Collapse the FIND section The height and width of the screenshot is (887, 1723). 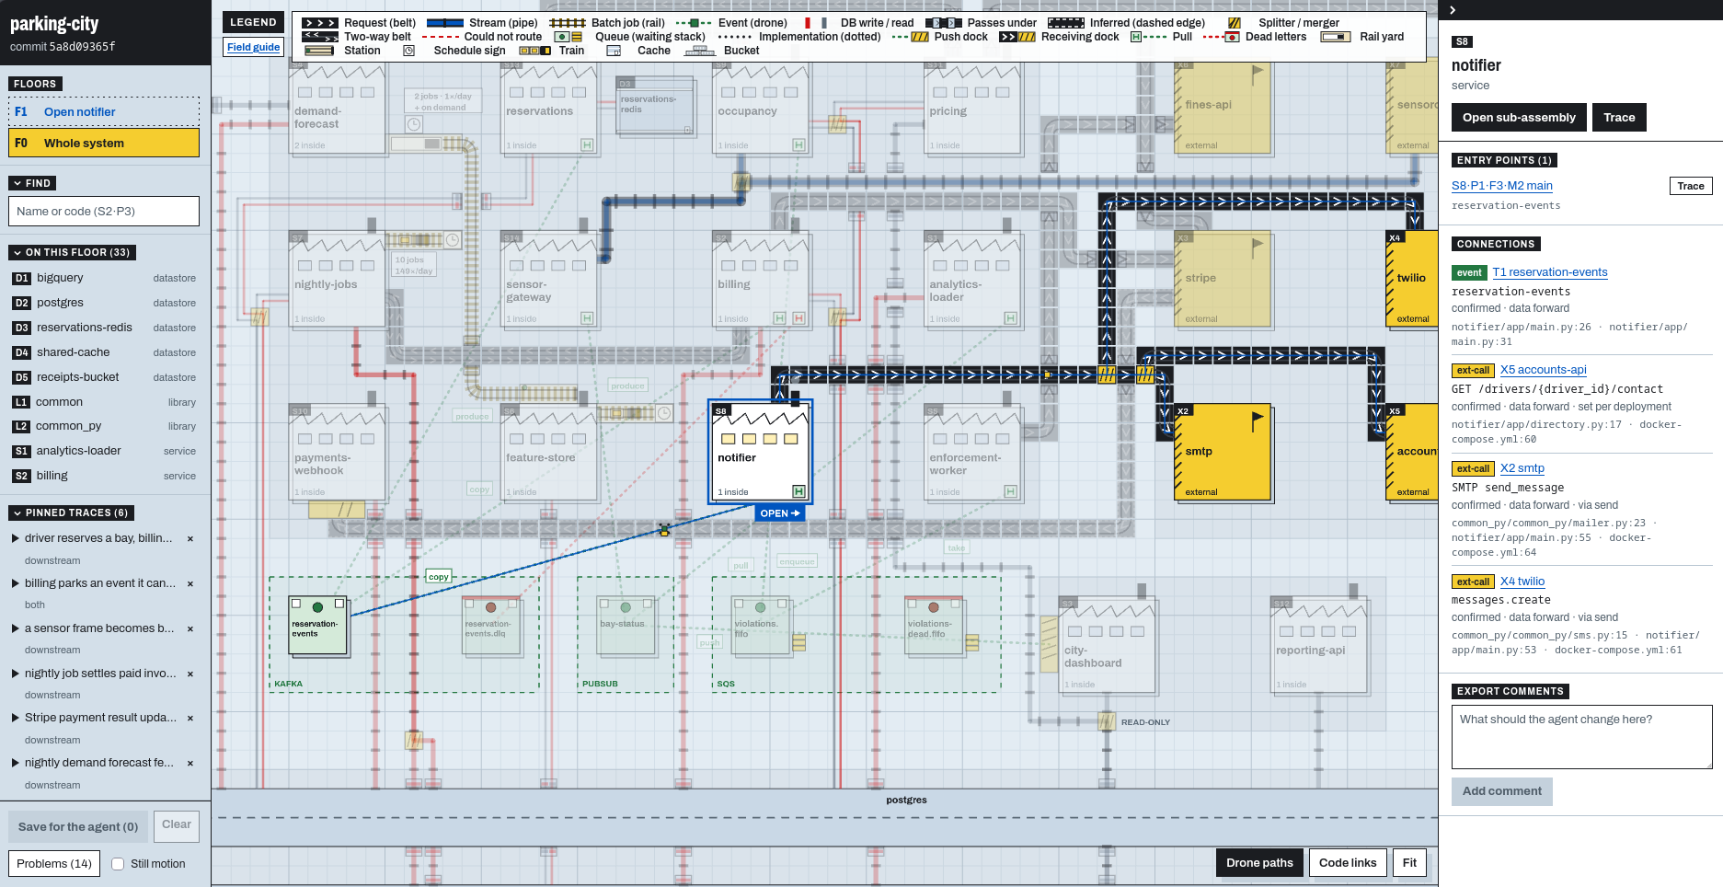[33, 183]
